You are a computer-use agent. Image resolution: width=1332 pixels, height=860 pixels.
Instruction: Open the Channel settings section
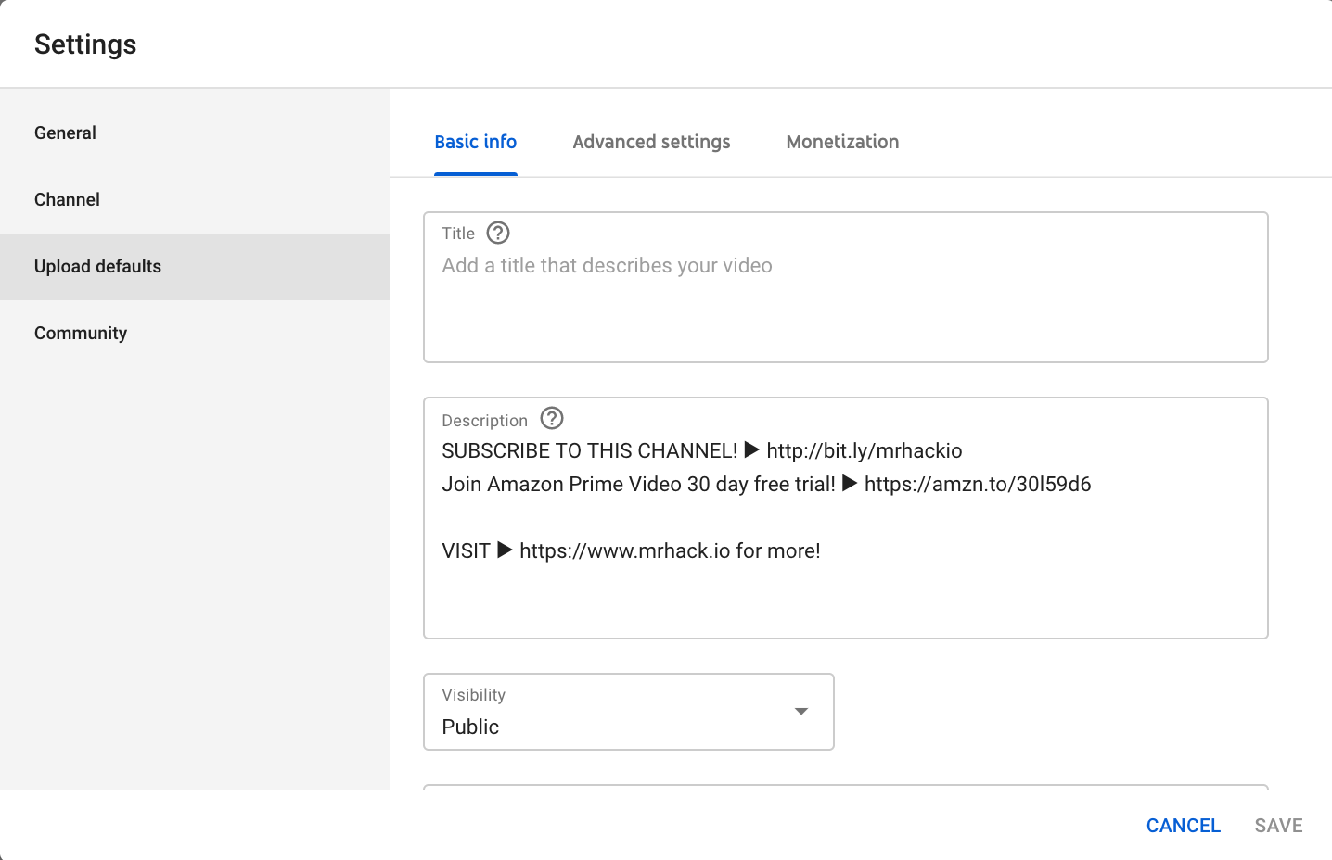point(67,199)
